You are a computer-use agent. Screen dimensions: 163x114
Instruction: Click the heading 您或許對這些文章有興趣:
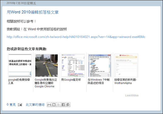27,49
